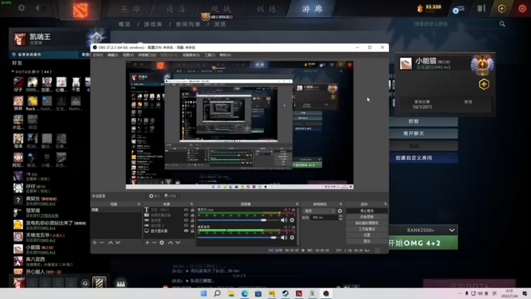This screenshot has width=531, height=299.
Task: Open the party members icon at bottom
Action: pos(121,284)
